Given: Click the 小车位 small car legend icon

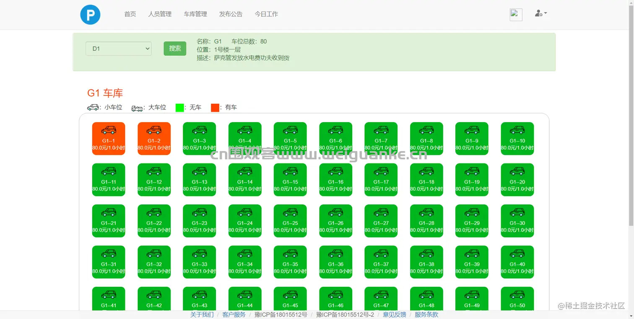Looking at the screenshot, I should 93,107.
